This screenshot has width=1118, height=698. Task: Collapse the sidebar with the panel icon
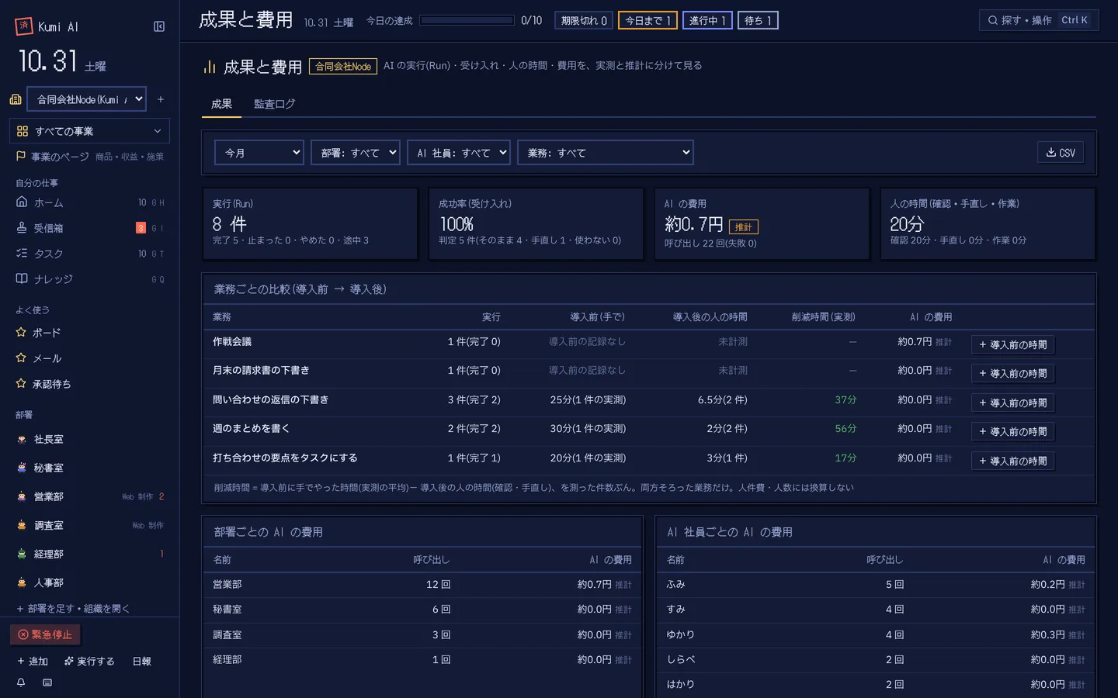click(159, 26)
